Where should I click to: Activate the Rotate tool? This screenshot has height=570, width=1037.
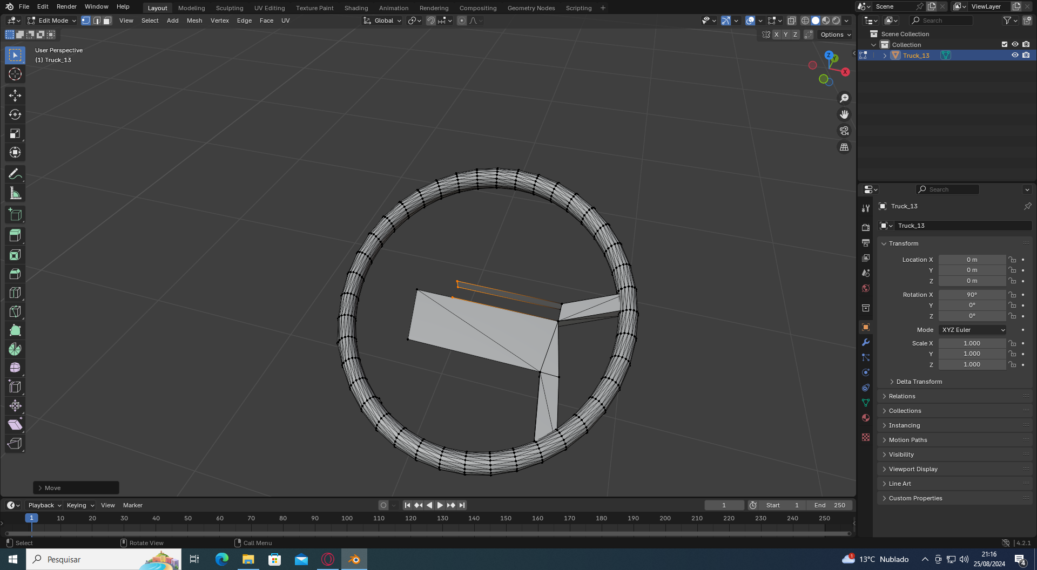(x=15, y=114)
